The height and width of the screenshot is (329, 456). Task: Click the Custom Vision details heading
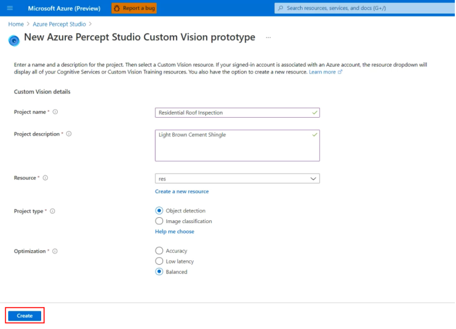42,92
